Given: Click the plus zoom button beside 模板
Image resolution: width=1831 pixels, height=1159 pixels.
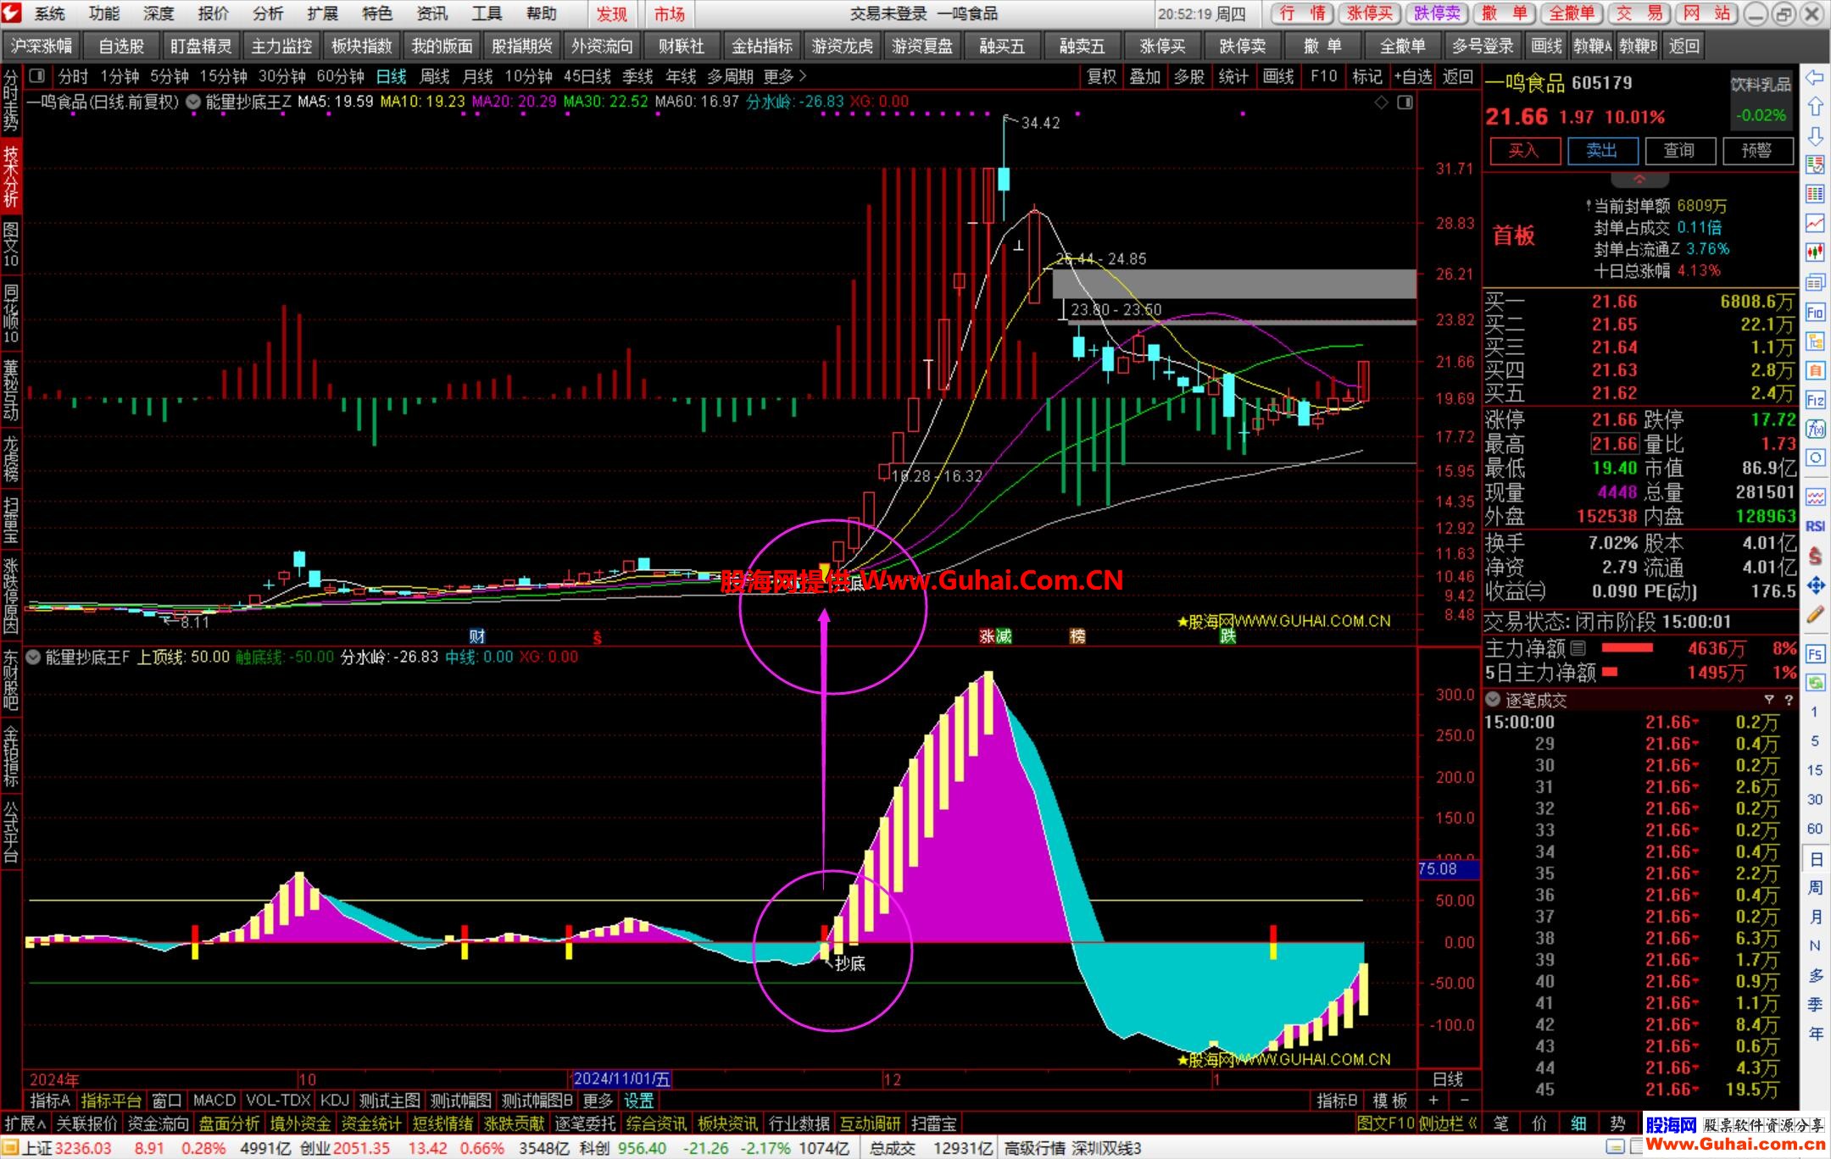Looking at the screenshot, I should pos(1433,1100).
